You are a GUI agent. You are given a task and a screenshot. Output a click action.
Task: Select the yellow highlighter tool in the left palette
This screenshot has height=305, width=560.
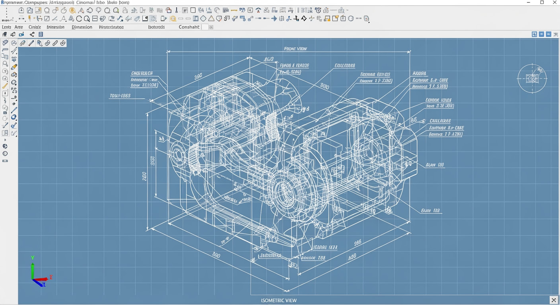(14, 67)
